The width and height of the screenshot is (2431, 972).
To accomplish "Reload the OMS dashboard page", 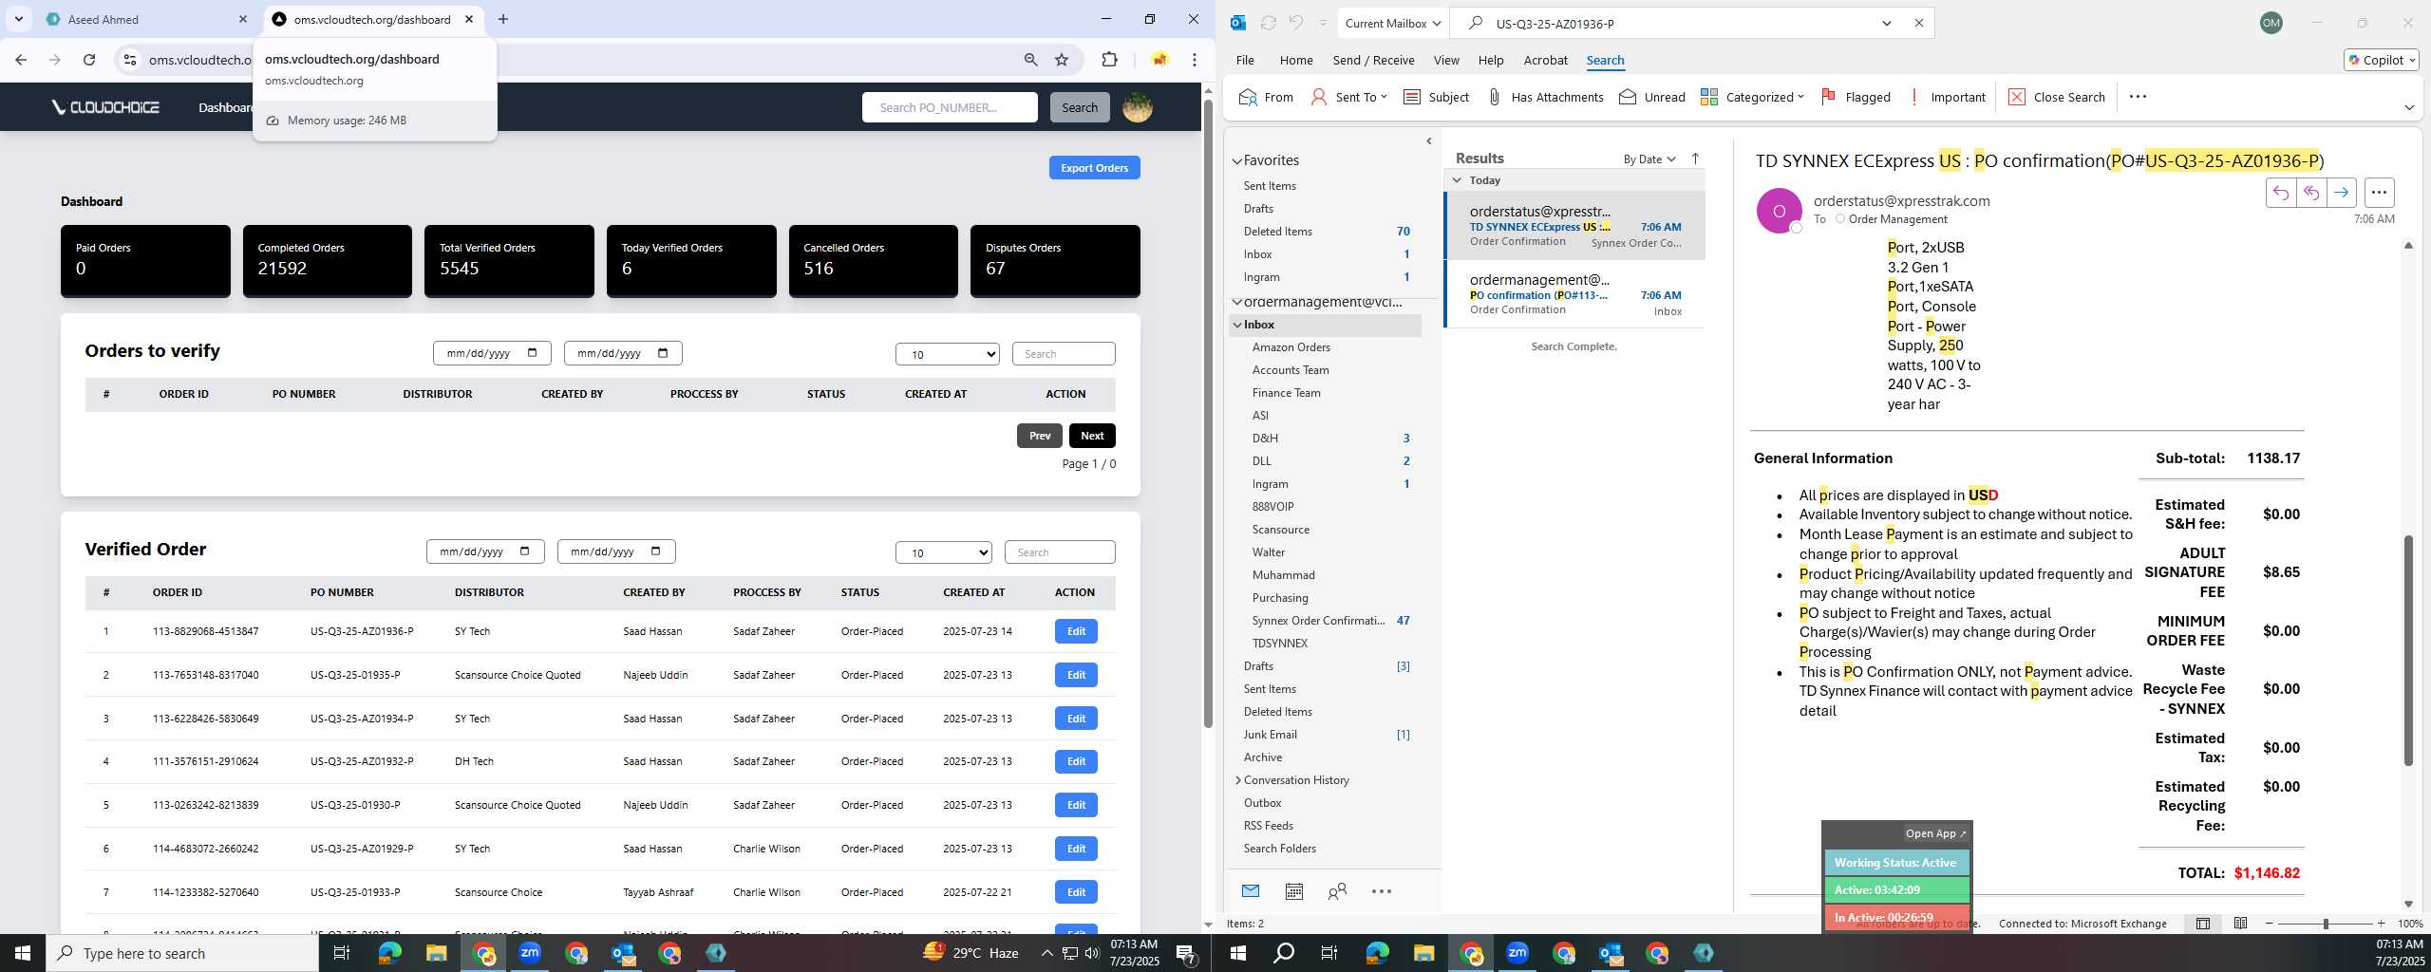I will [89, 60].
